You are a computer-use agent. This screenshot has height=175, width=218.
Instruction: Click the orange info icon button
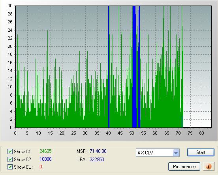click(209, 166)
